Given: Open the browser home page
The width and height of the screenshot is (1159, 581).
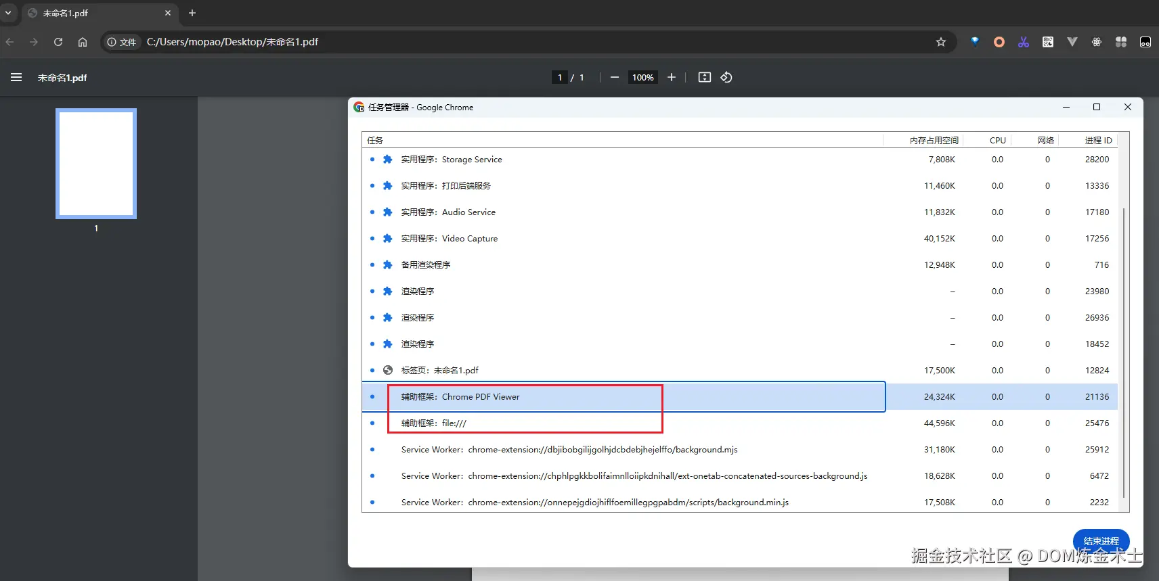Looking at the screenshot, I should click(83, 42).
